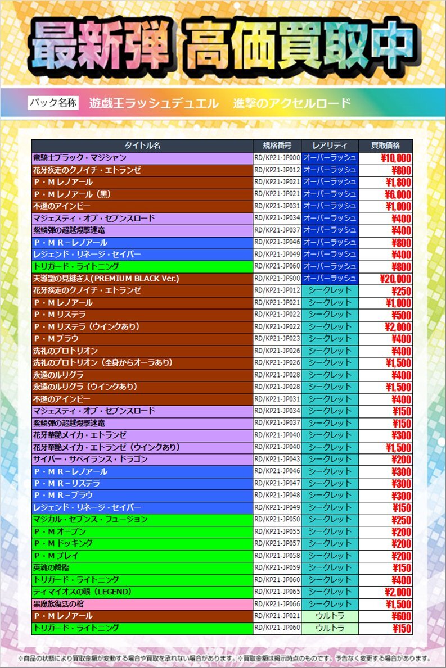The width and height of the screenshot is (446, 668).
Task: Click the ¥500 price cell
Action: point(385,315)
